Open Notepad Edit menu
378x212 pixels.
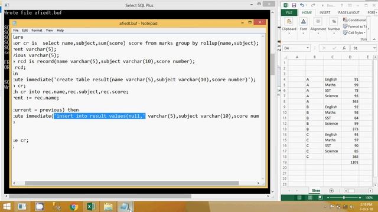(x=25, y=30)
